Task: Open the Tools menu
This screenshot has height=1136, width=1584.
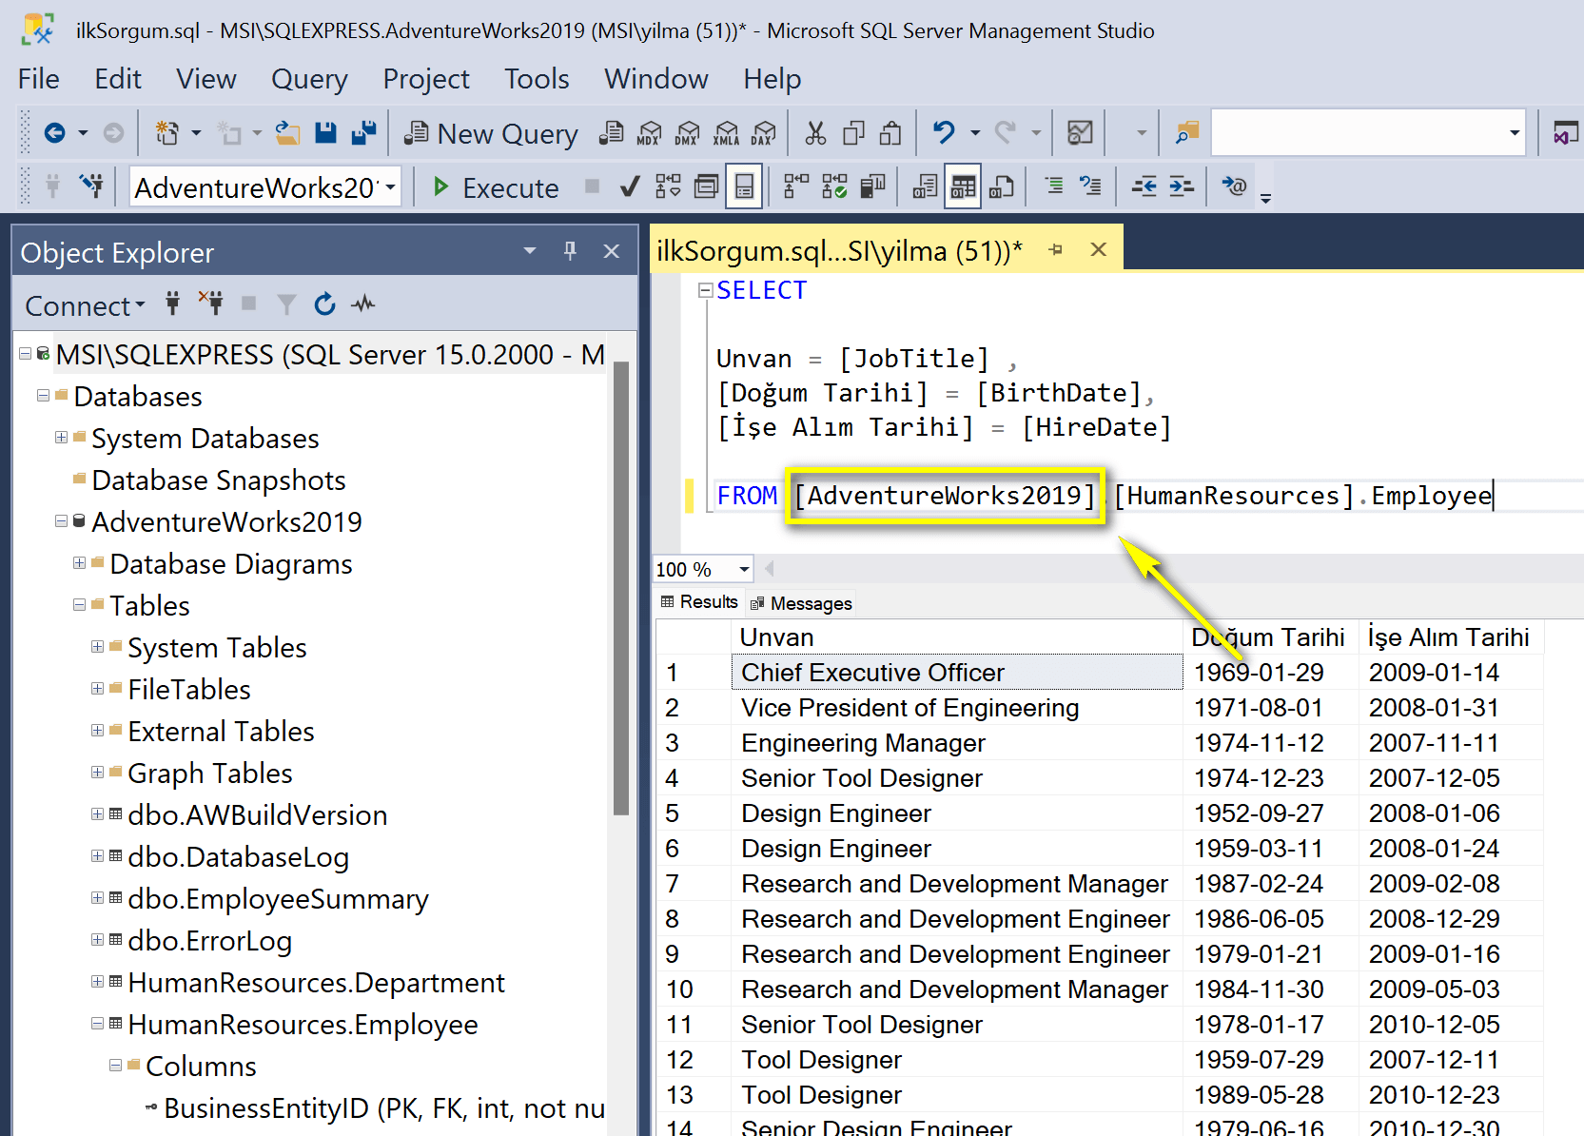Action: coord(537,79)
